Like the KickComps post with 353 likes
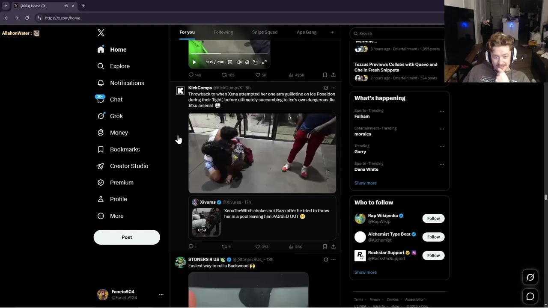Screen dimensions: 548x308 tap(262, 246)
